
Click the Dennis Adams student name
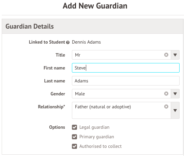click(x=86, y=42)
